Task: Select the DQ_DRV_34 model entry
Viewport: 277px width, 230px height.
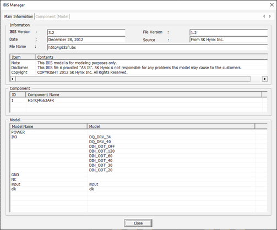Action: point(100,137)
